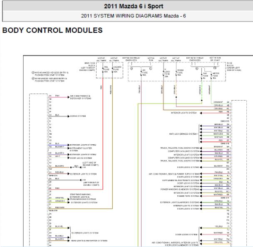
Task: Click 'POWER WINDOWS & MEMORY SYSTEMS' label
Action: point(180,189)
